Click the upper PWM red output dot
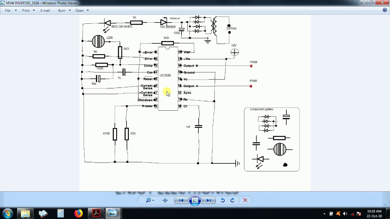 [x=251, y=66]
